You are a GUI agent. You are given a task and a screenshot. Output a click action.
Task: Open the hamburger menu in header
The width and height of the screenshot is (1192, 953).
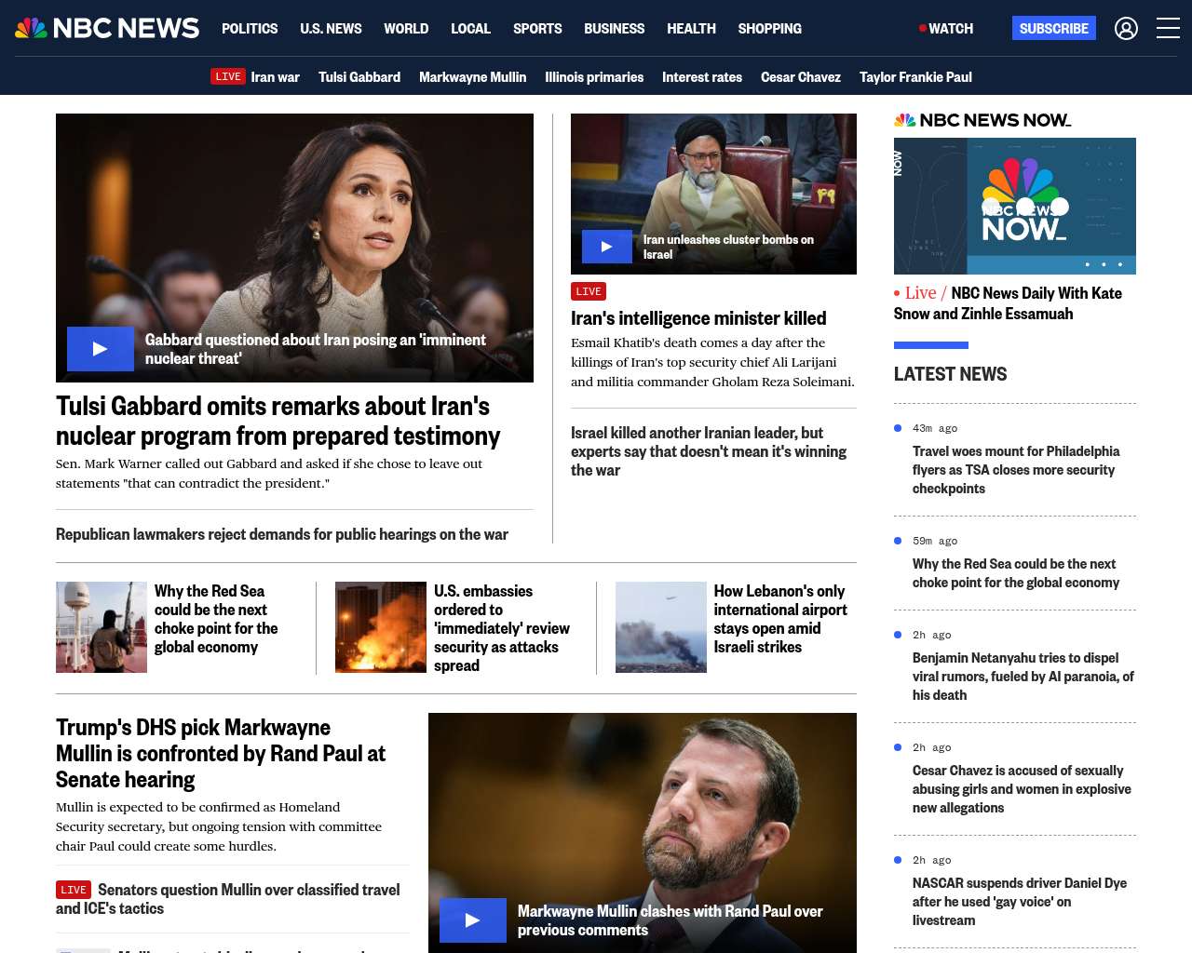coord(1168,29)
